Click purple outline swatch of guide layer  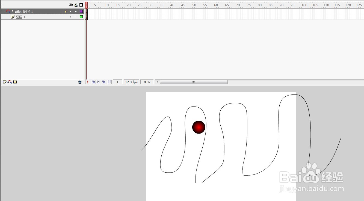[81, 11]
